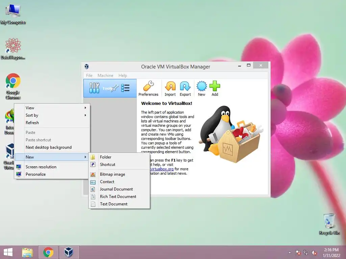346x259 pixels.
Task: Click the muted volume tray icon
Action: (x=314, y=253)
